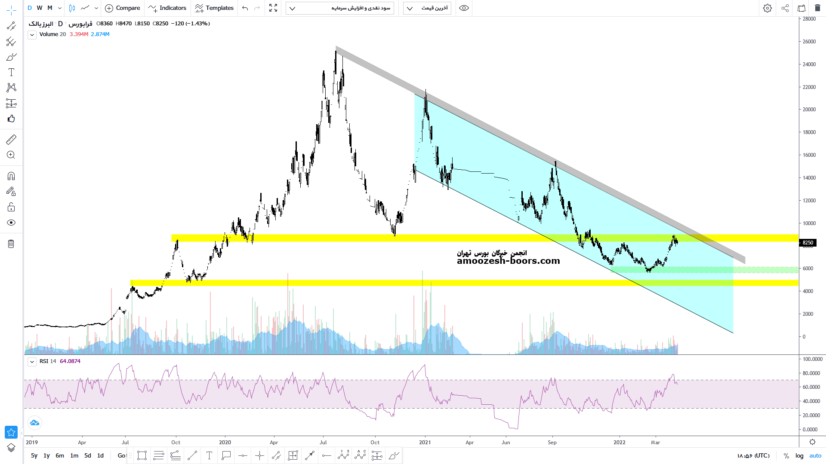
Task: Open the Indicators menu
Action: click(167, 8)
